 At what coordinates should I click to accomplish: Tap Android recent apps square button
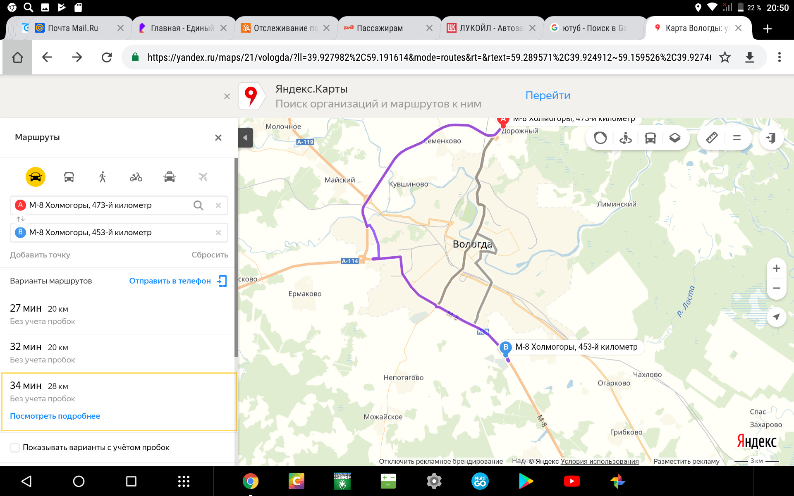pos(131,481)
